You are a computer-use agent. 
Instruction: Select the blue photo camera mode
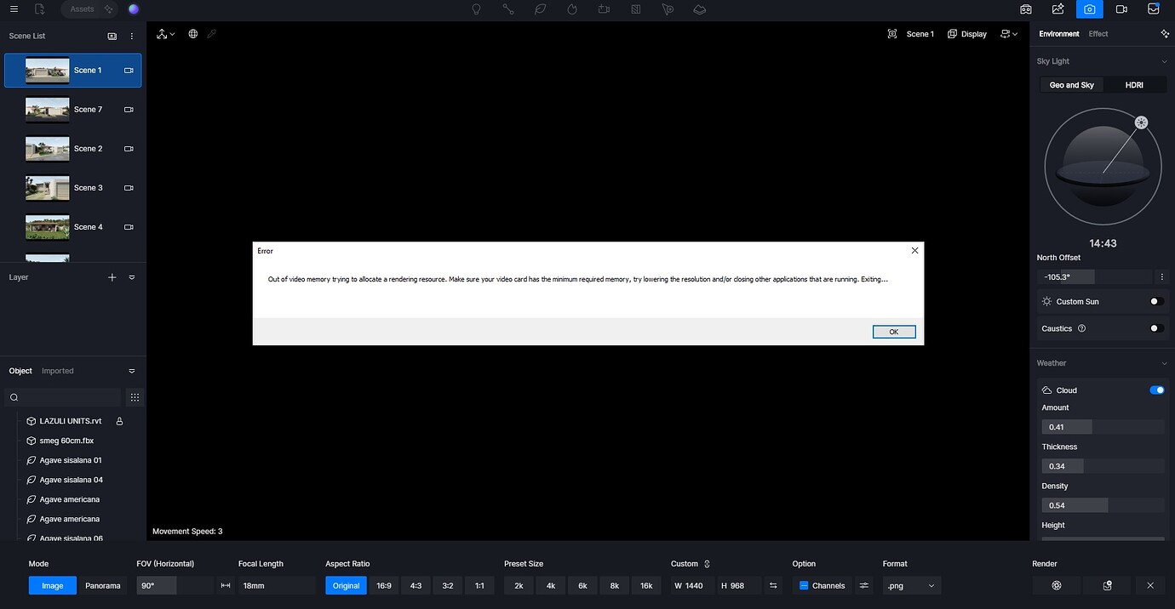click(x=1090, y=9)
